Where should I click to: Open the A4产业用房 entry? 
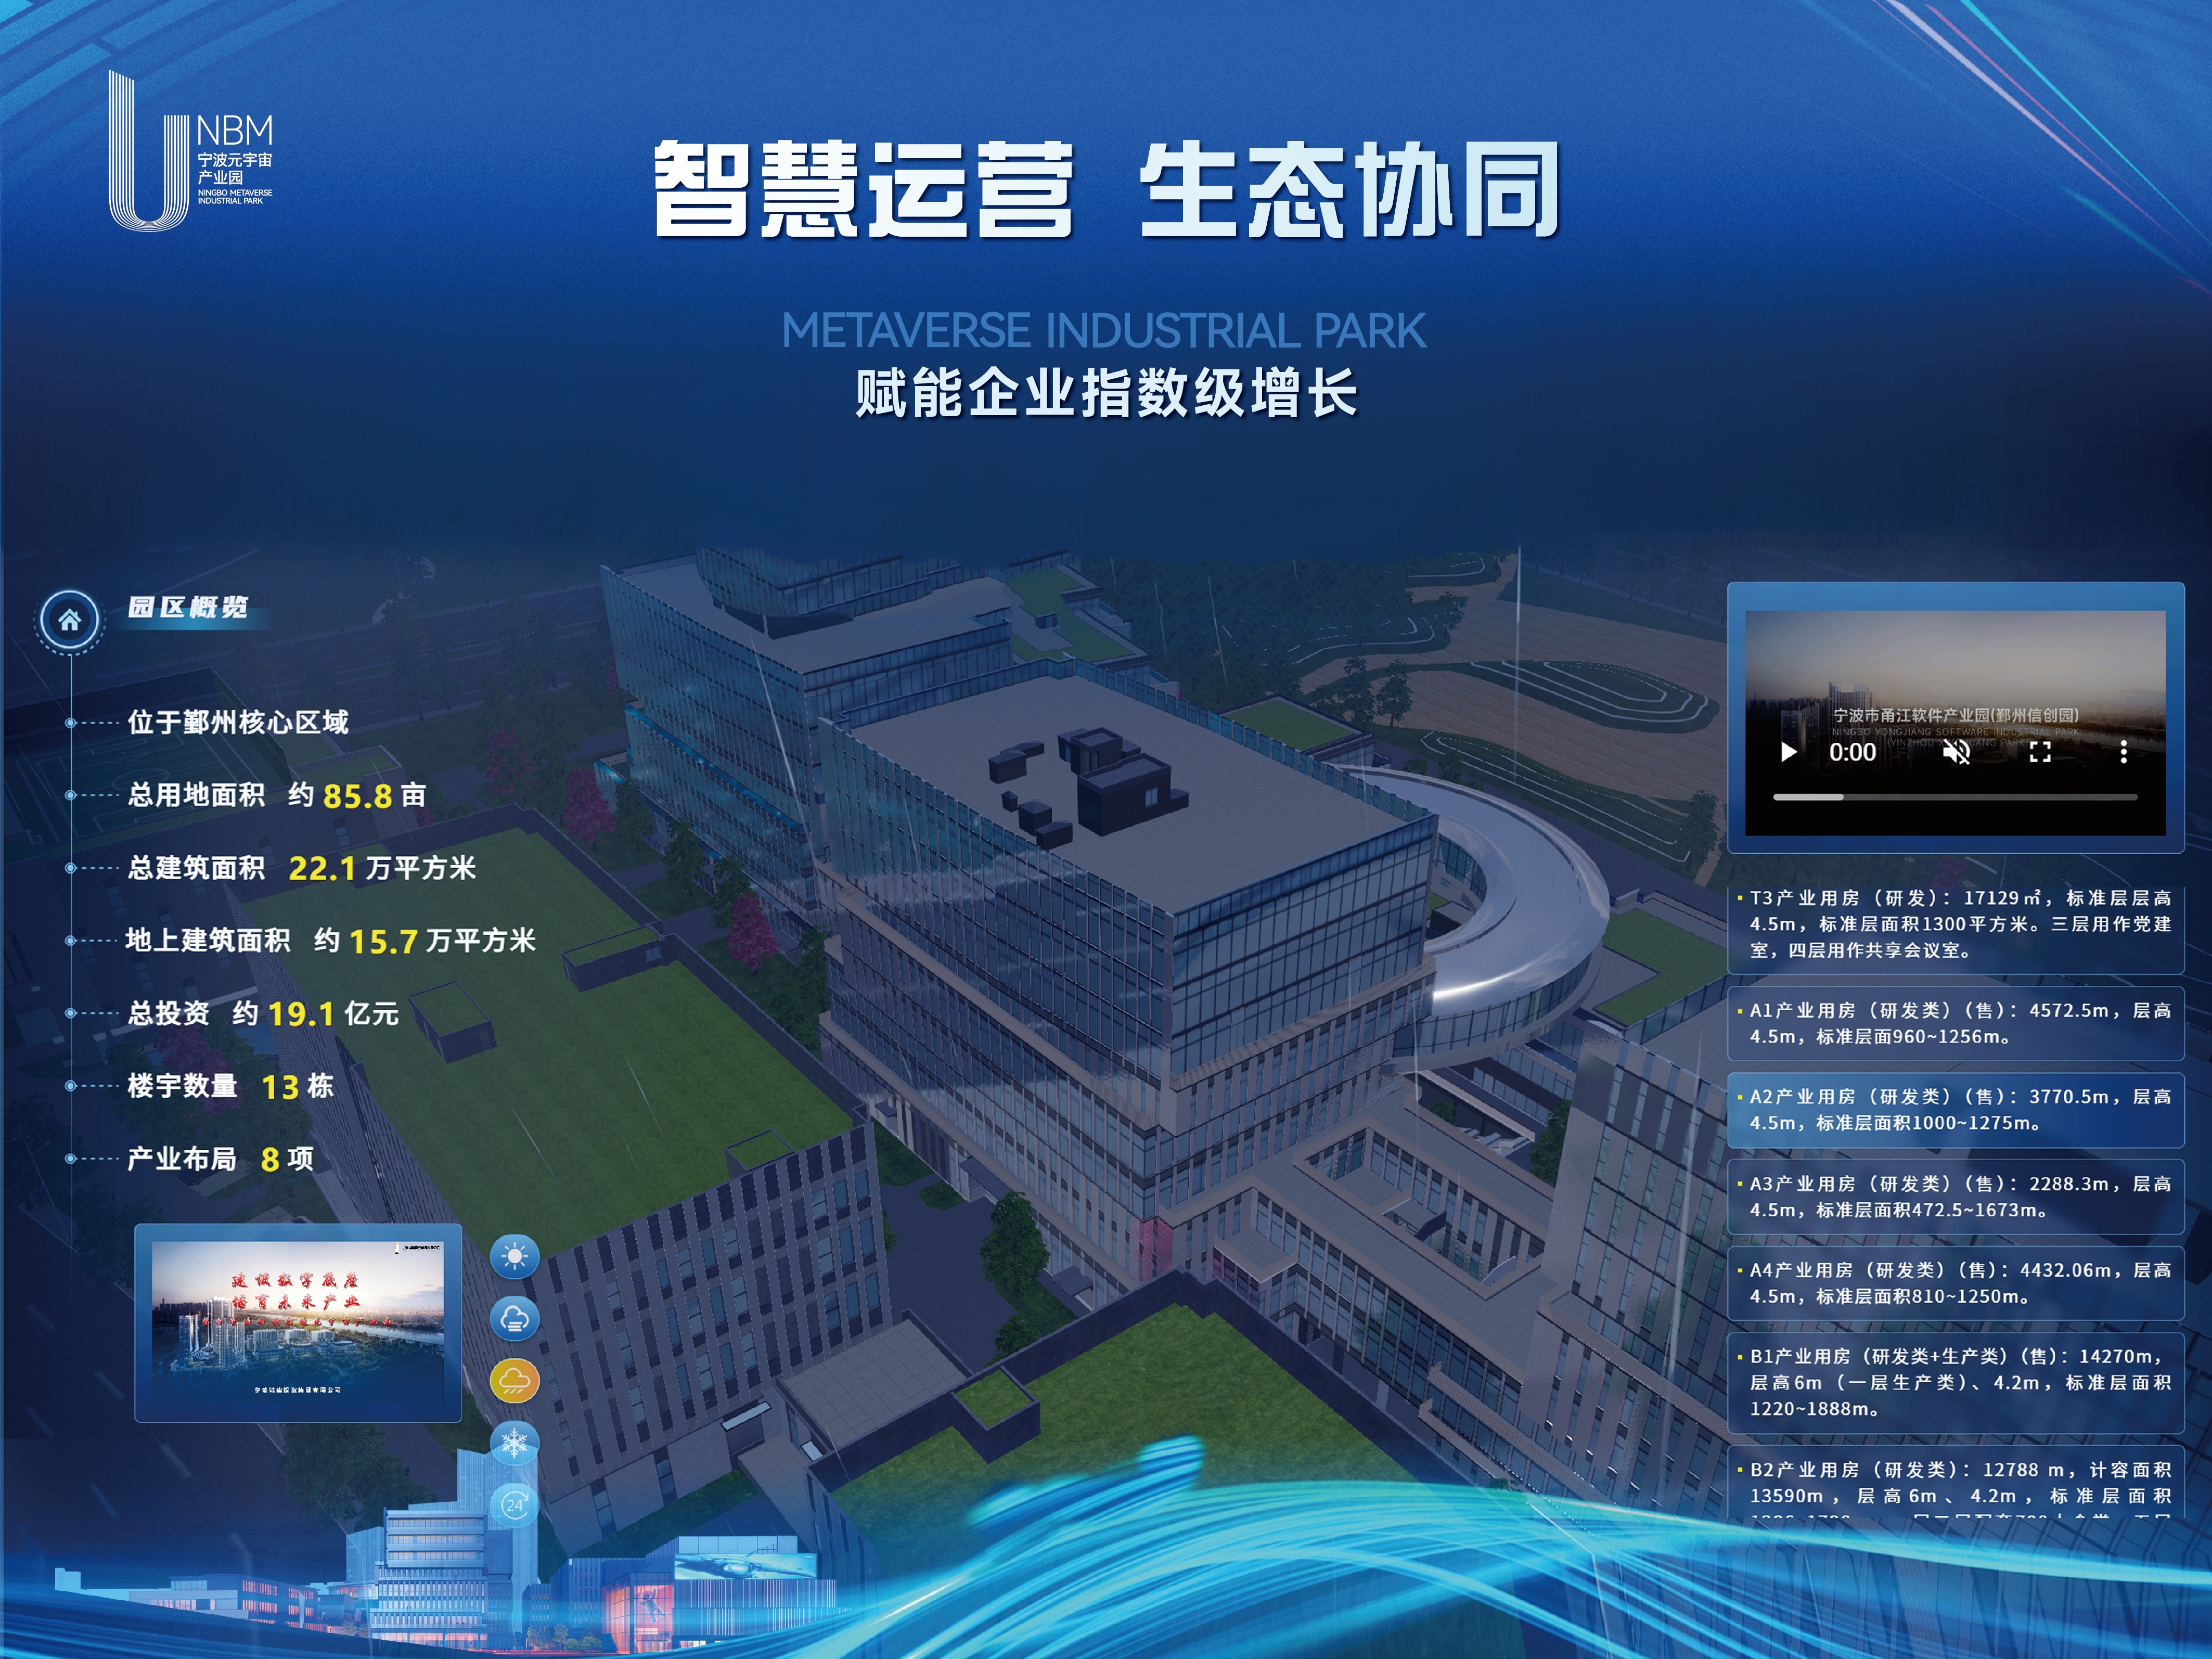1955,1283
